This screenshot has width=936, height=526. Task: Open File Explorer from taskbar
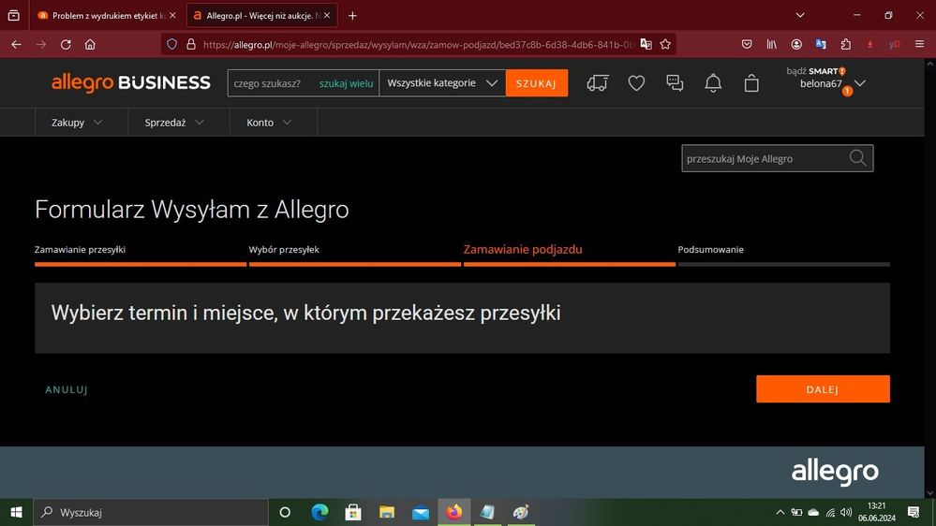(387, 512)
